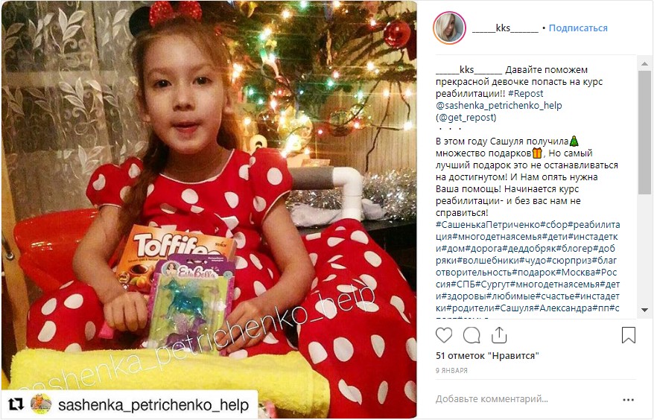Viewport: 654px width, 420px height.
Task: Click the Подписаться follow link
Action: 578,28
